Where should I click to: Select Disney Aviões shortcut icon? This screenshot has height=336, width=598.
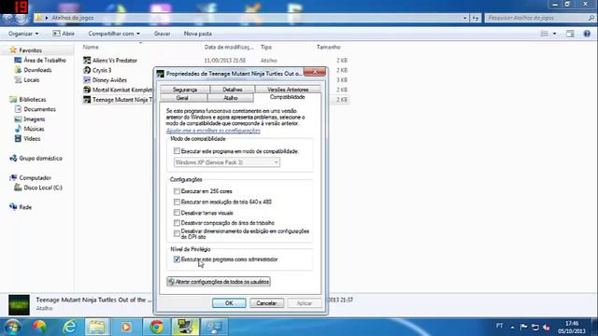click(x=87, y=80)
